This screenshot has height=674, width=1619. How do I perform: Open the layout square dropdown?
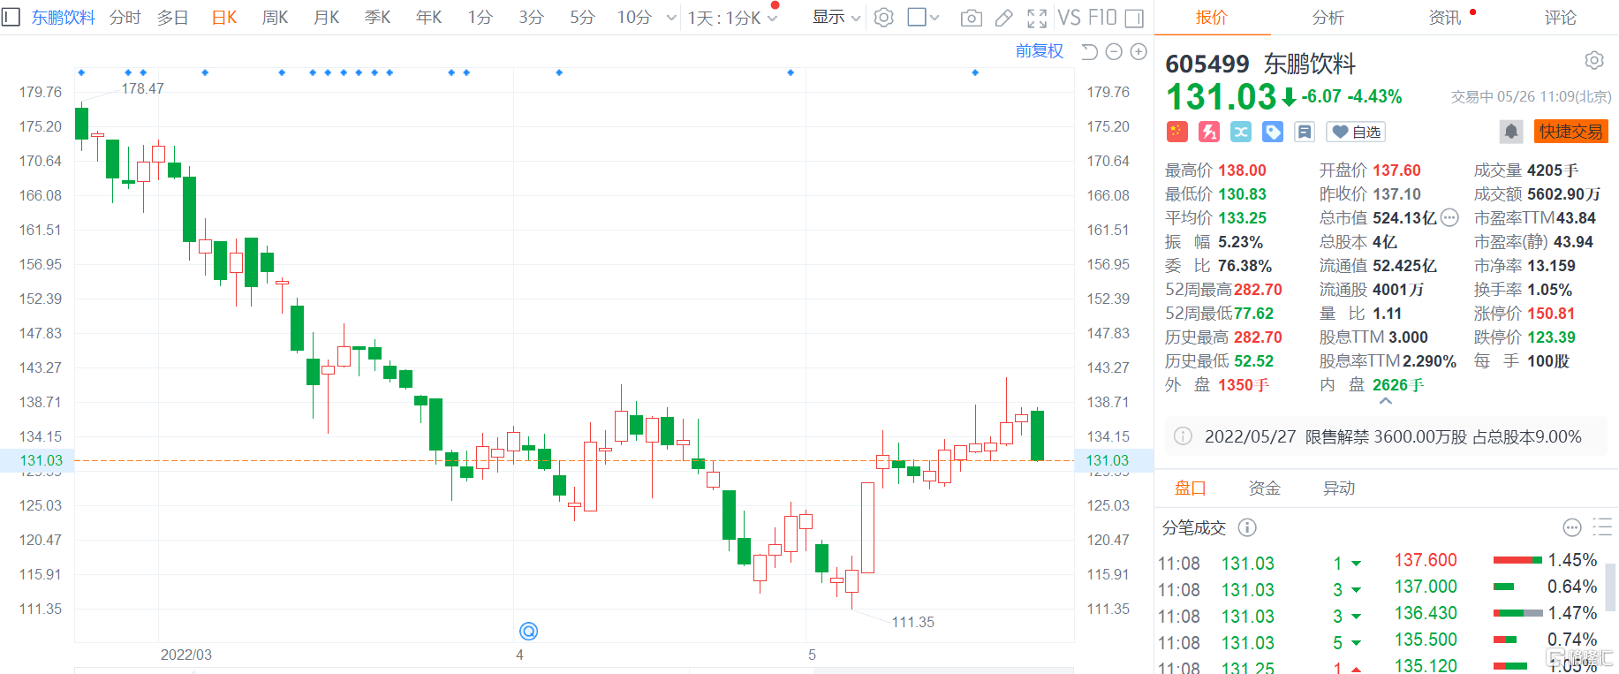pyautogui.click(x=924, y=18)
